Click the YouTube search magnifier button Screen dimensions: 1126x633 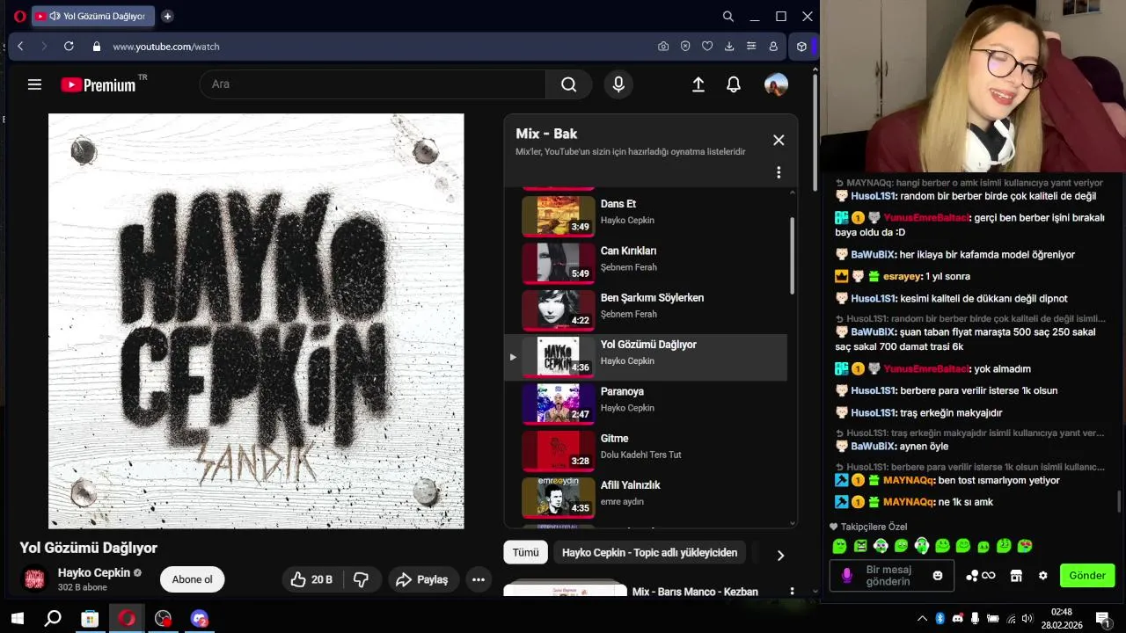[x=569, y=84]
